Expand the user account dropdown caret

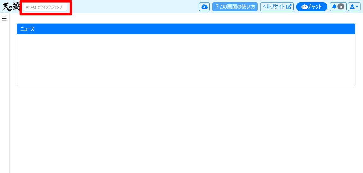[357, 7]
